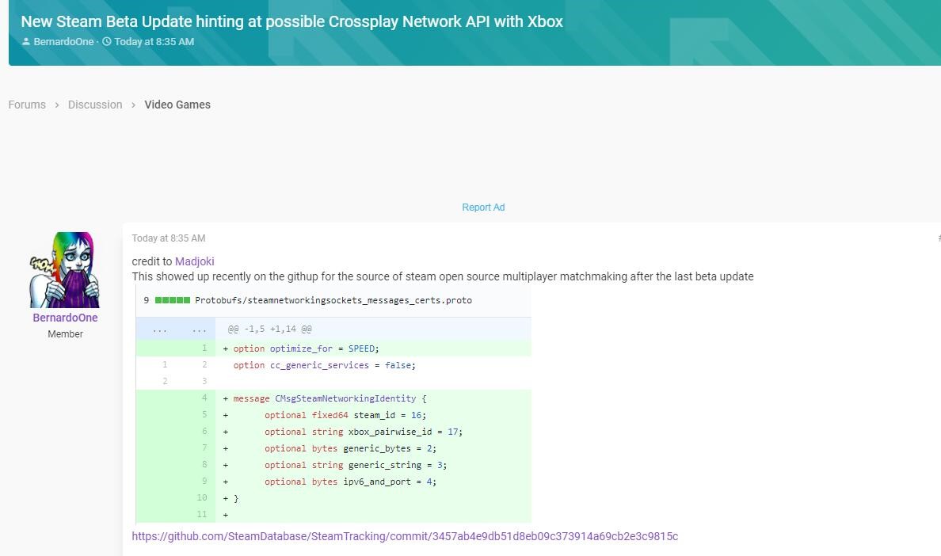Click BernardoOne's avatar image
Viewport: 941px width, 556px height.
[x=65, y=270]
